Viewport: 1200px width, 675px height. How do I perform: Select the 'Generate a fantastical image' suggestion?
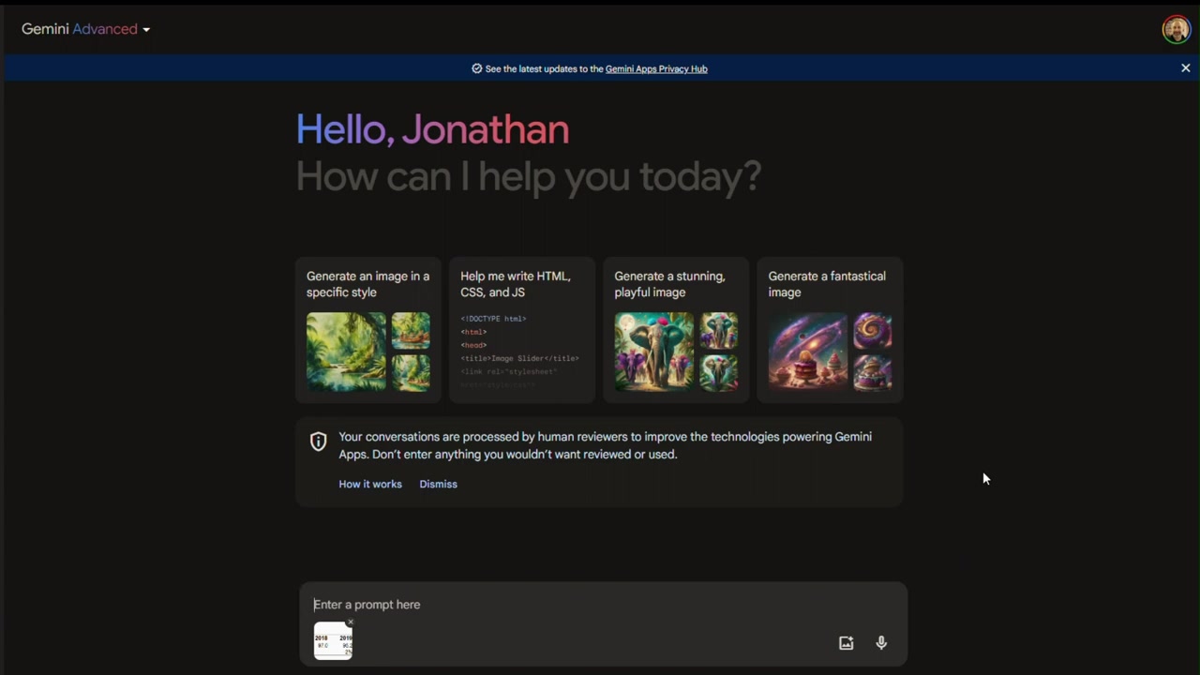point(830,330)
